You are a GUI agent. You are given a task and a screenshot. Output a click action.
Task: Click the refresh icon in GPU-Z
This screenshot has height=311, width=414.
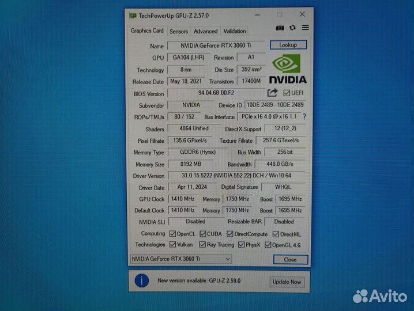292,28
